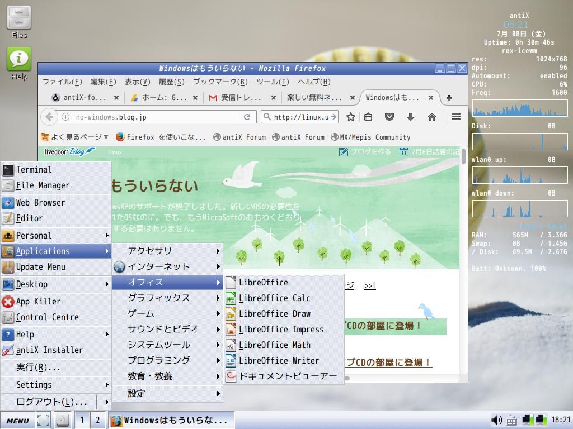The height and width of the screenshot is (429, 573).
Task: Go to home page icon
Action: (x=432, y=117)
